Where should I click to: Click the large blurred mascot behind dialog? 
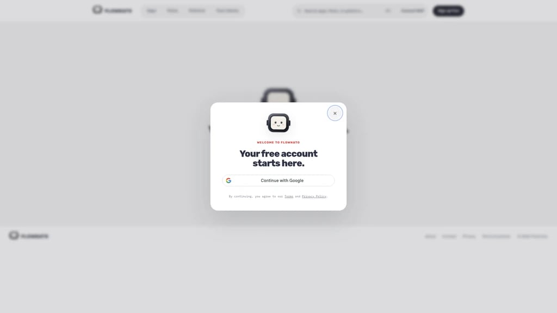coord(278,95)
